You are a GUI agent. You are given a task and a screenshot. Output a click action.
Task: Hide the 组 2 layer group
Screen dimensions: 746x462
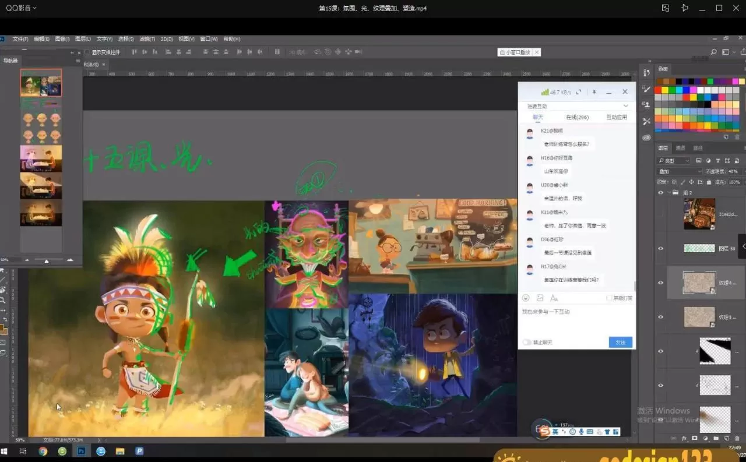(x=660, y=193)
